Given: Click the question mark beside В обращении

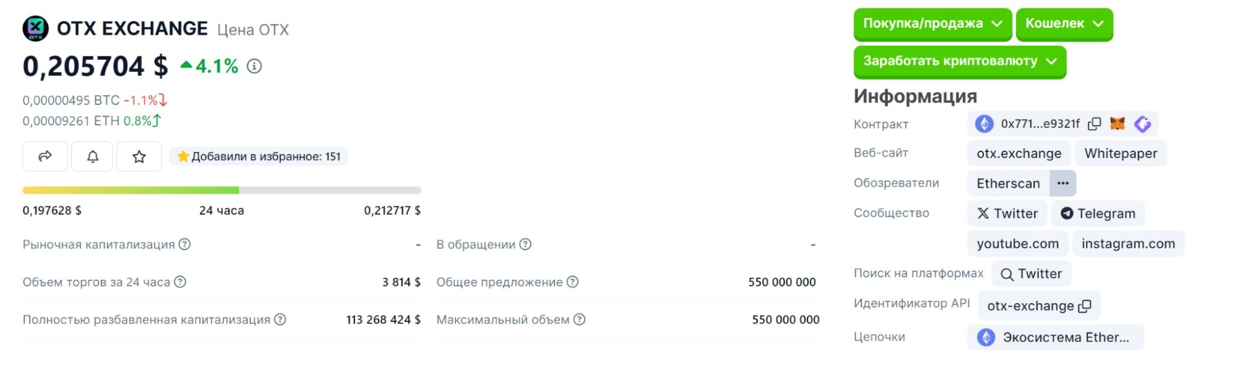Looking at the screenshot, I should tap(525, 245).
